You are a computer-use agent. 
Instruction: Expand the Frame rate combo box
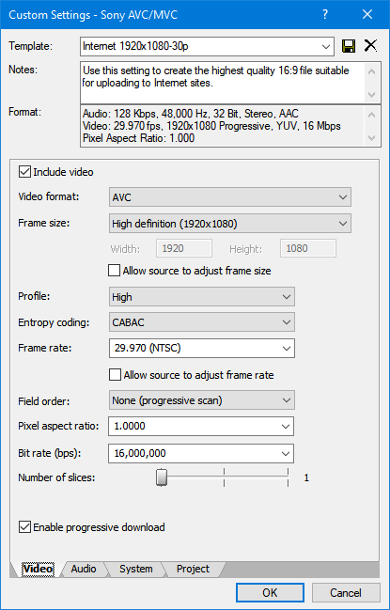click(x=202, y=348)
